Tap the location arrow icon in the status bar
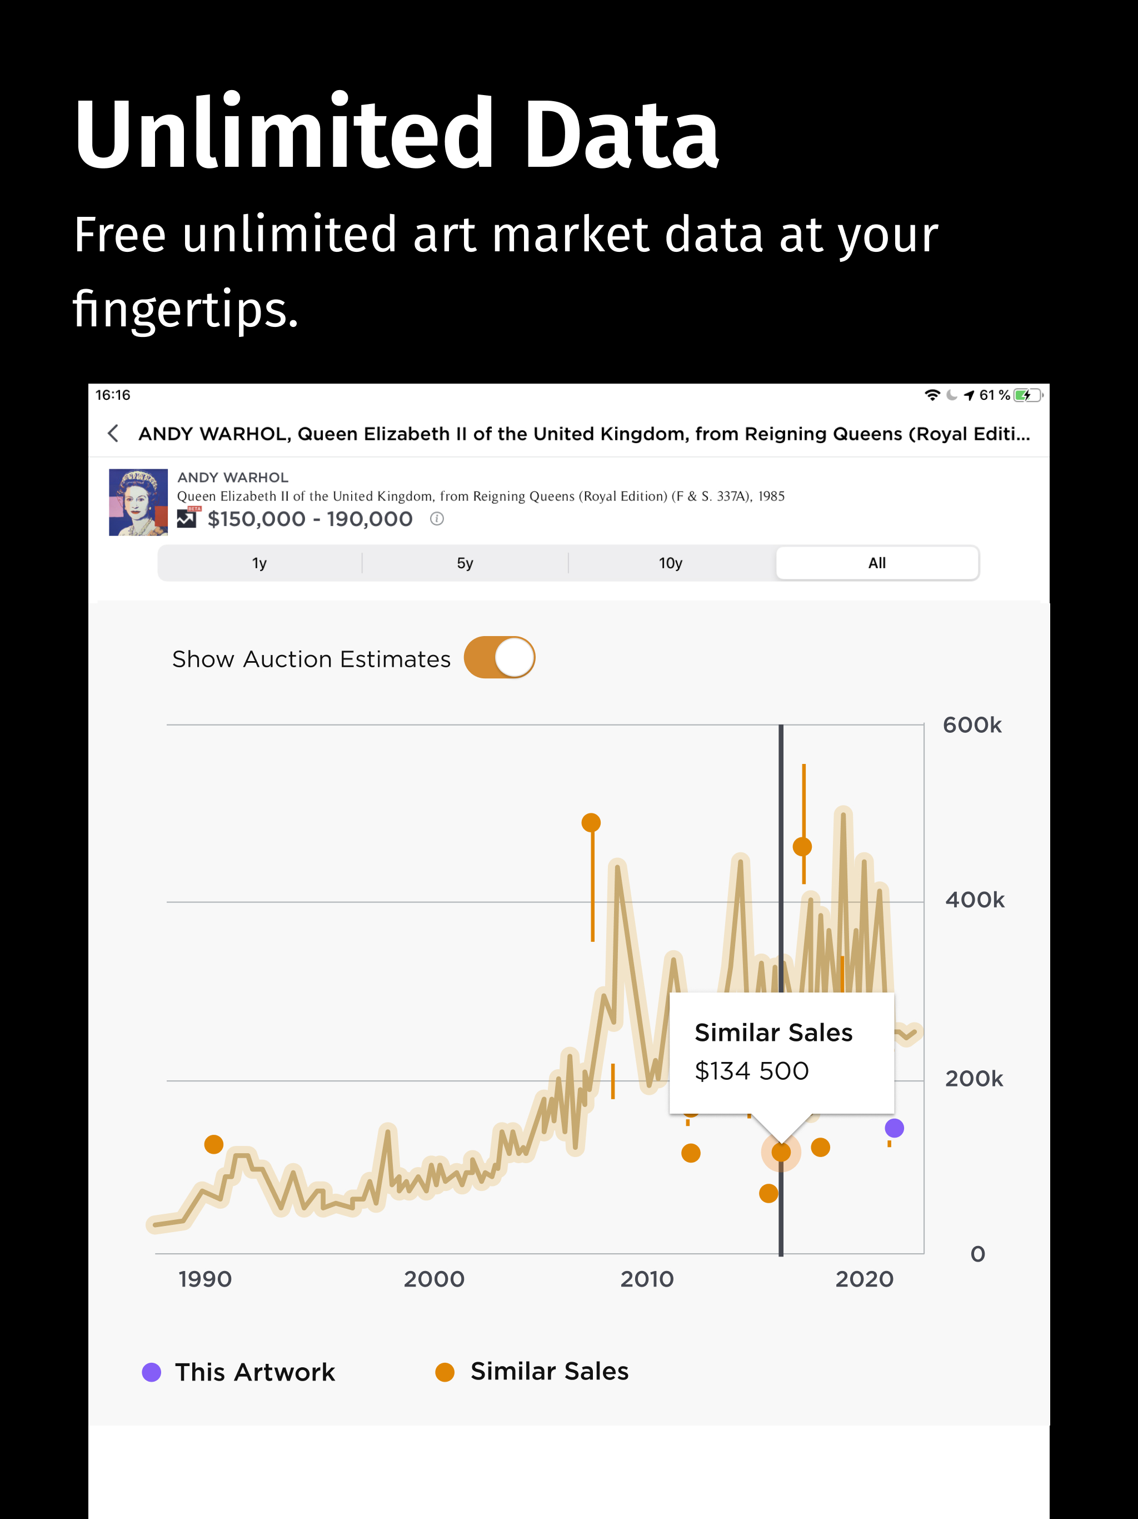1138x1519 pixels. (969, 395)
